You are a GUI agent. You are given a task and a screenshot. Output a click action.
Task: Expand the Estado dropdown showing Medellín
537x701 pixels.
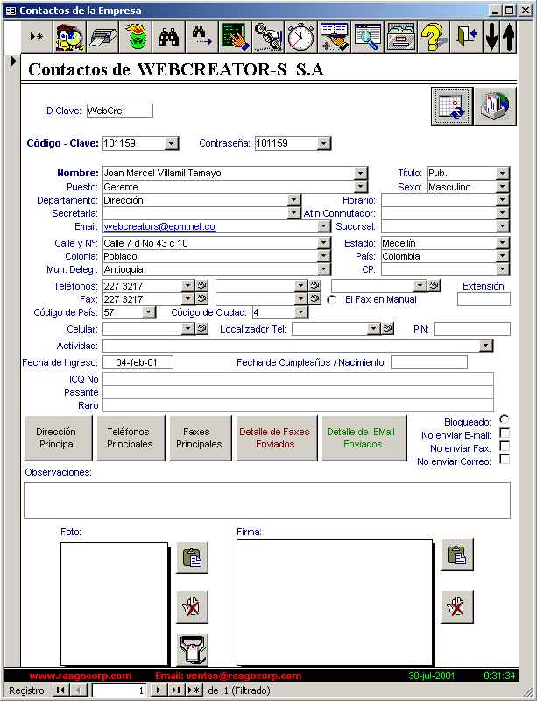click(x=503, y=243)
